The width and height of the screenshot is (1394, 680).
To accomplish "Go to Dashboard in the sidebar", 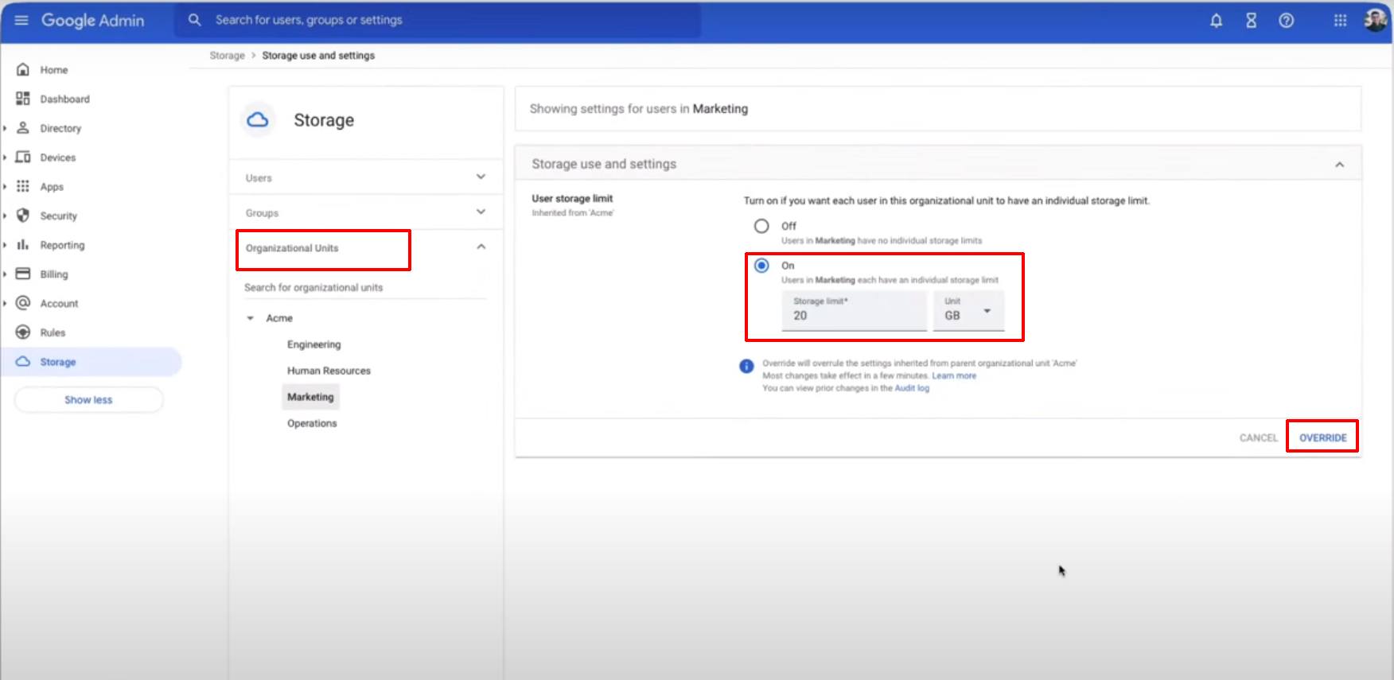I will coord(64,99).
